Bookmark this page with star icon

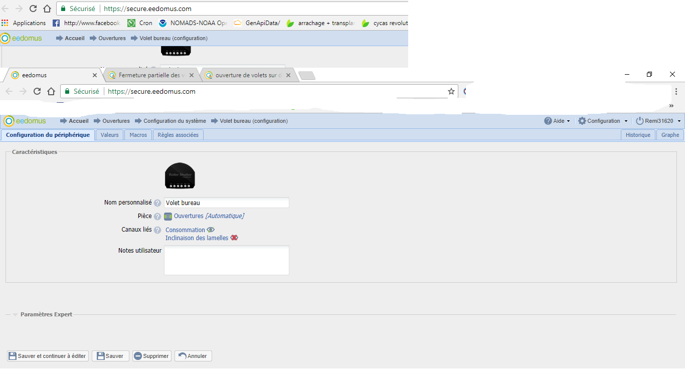(x=451, y=91)
